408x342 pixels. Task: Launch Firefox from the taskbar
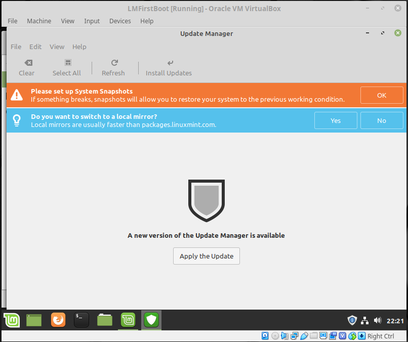(x=58, y=320)
